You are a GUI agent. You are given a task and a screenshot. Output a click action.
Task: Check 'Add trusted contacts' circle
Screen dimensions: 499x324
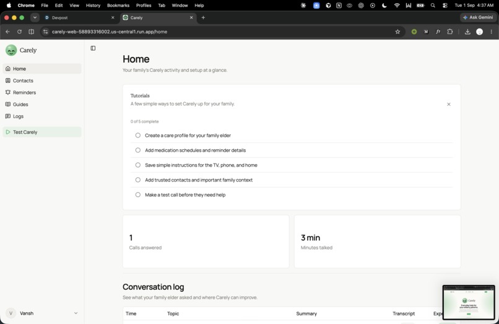tap(138, 180)
